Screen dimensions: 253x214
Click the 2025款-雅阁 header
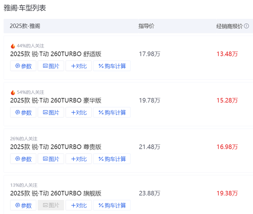click(25, 26)
